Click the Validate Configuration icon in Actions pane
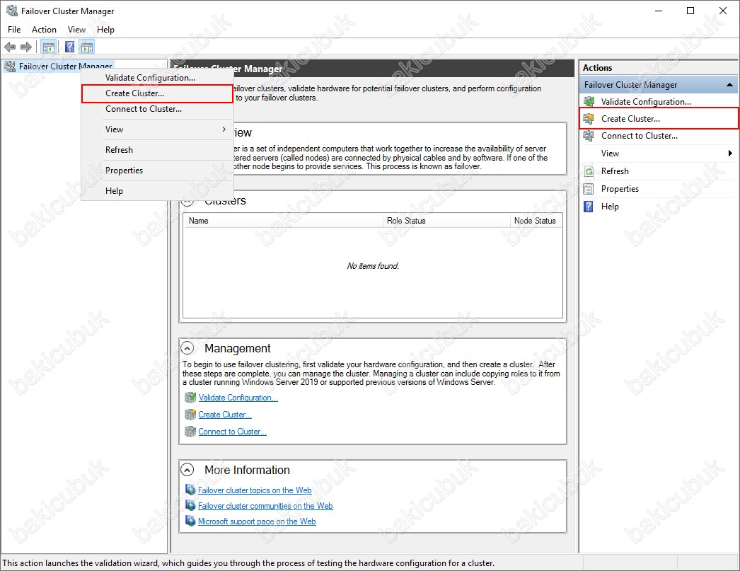The width and height of the screenshot is (740, 571). pyautogui.click(x=589, y=101)
